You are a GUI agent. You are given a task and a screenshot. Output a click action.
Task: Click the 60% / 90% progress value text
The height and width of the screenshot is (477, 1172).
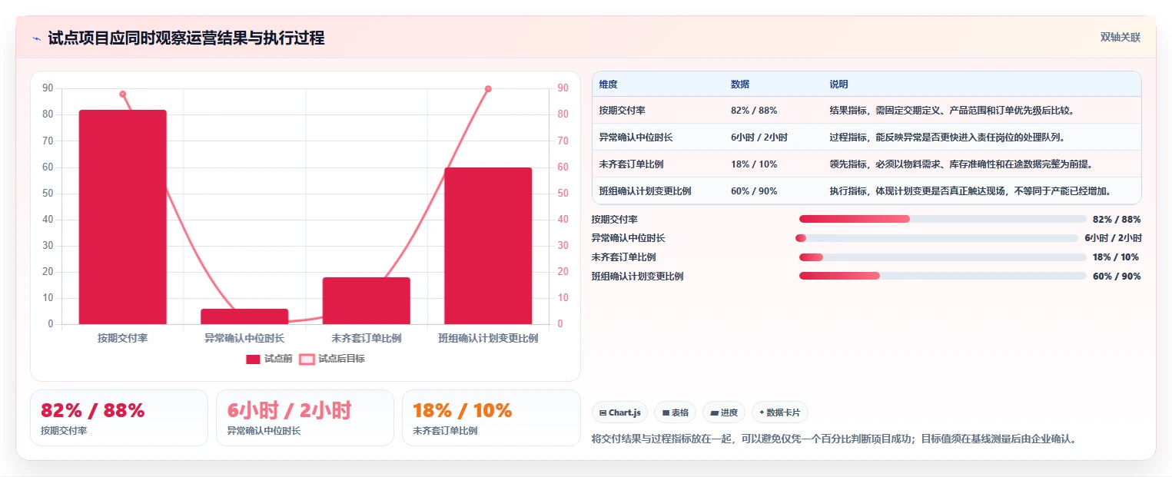click(1117, 277)
